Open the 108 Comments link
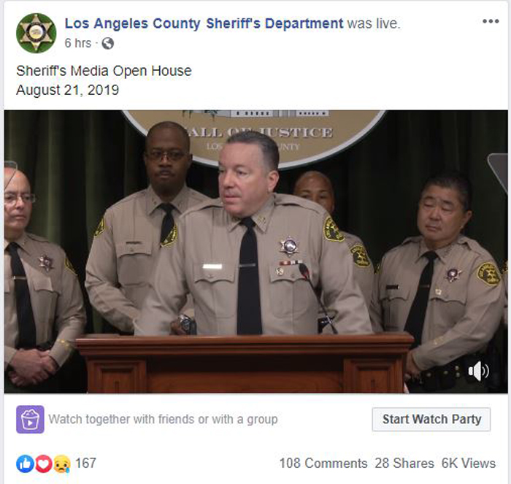 point(323,463)
